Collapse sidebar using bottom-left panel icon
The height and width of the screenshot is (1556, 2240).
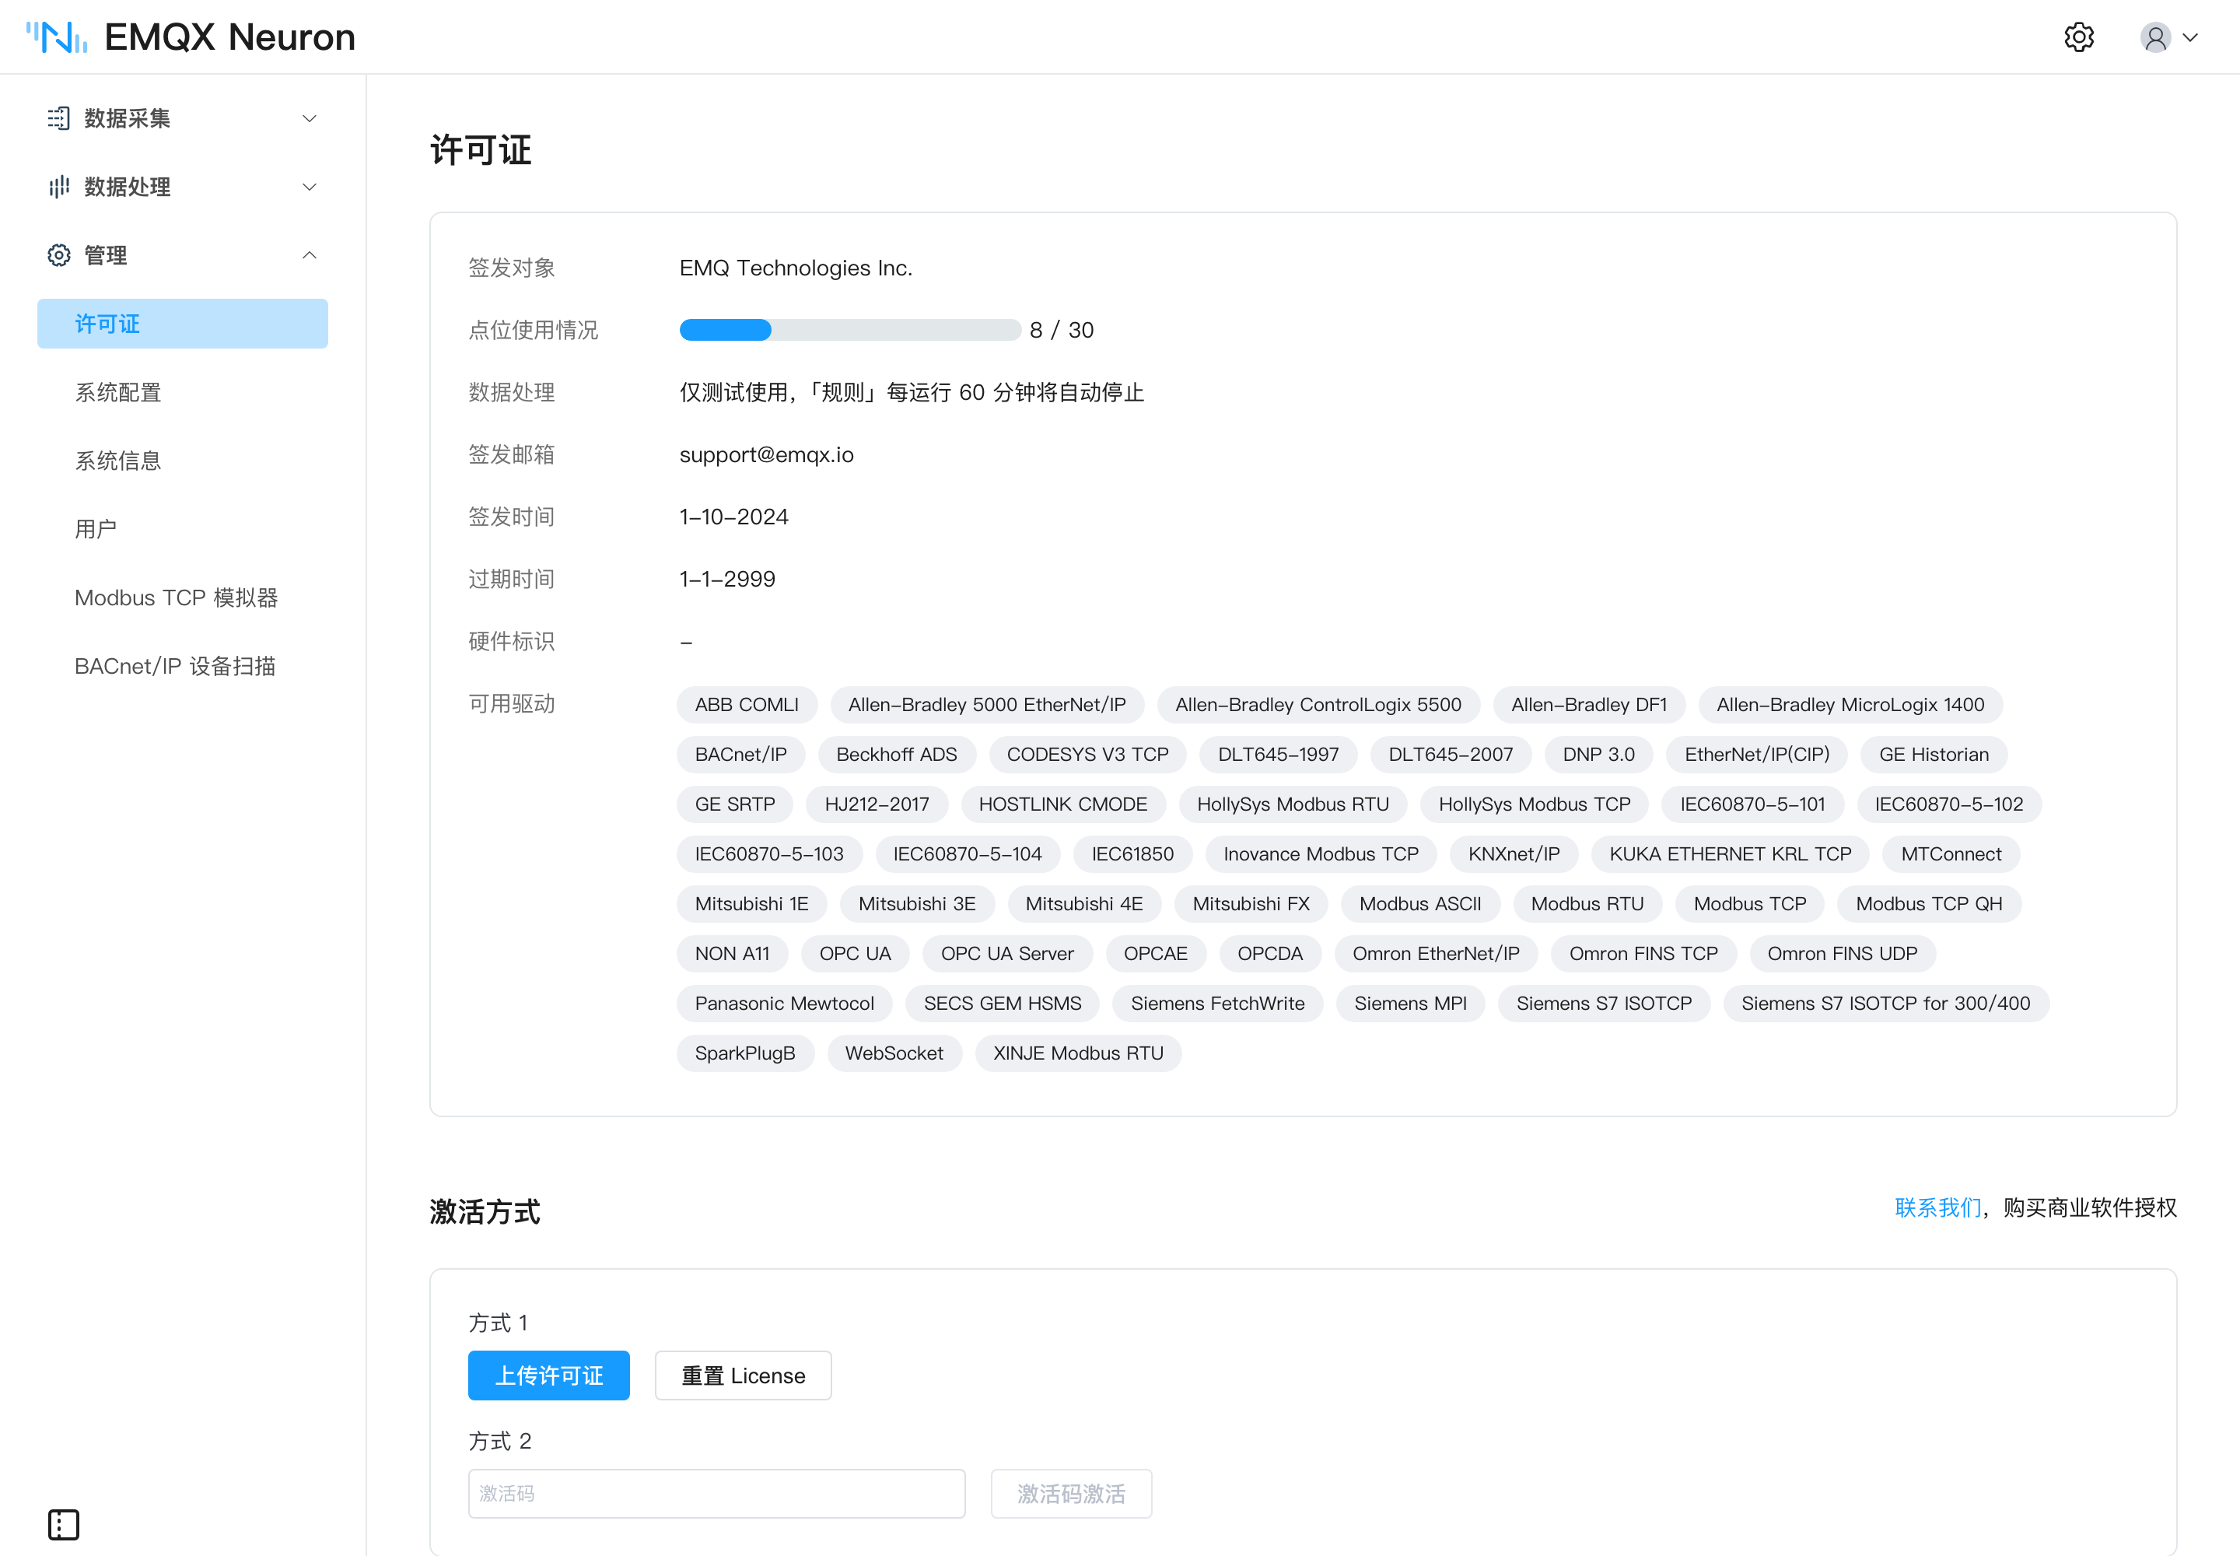point(63,1524)
